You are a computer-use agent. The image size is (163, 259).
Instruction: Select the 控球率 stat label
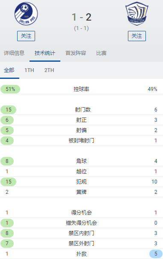coord(81,89)
